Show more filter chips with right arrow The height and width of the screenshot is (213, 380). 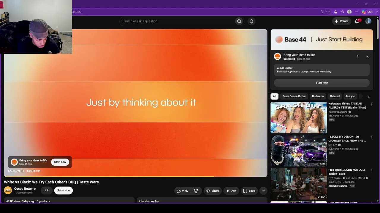[x=368, y=96]
